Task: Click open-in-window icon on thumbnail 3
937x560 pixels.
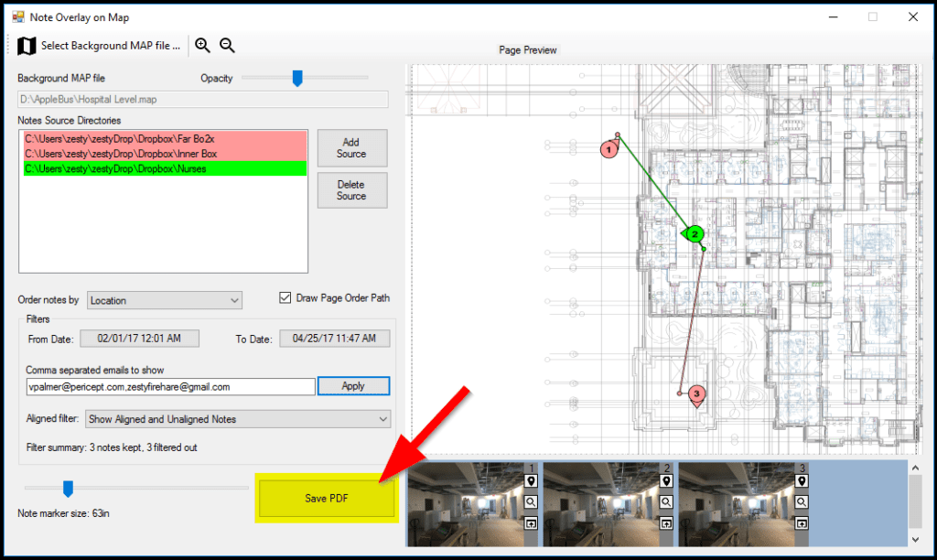Action: click(x=802, y=523)
